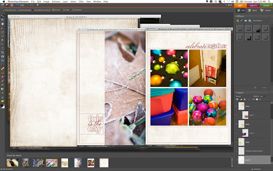
Task: Show Photo Effects in the Effects panel
Action: tap(246, 21)
